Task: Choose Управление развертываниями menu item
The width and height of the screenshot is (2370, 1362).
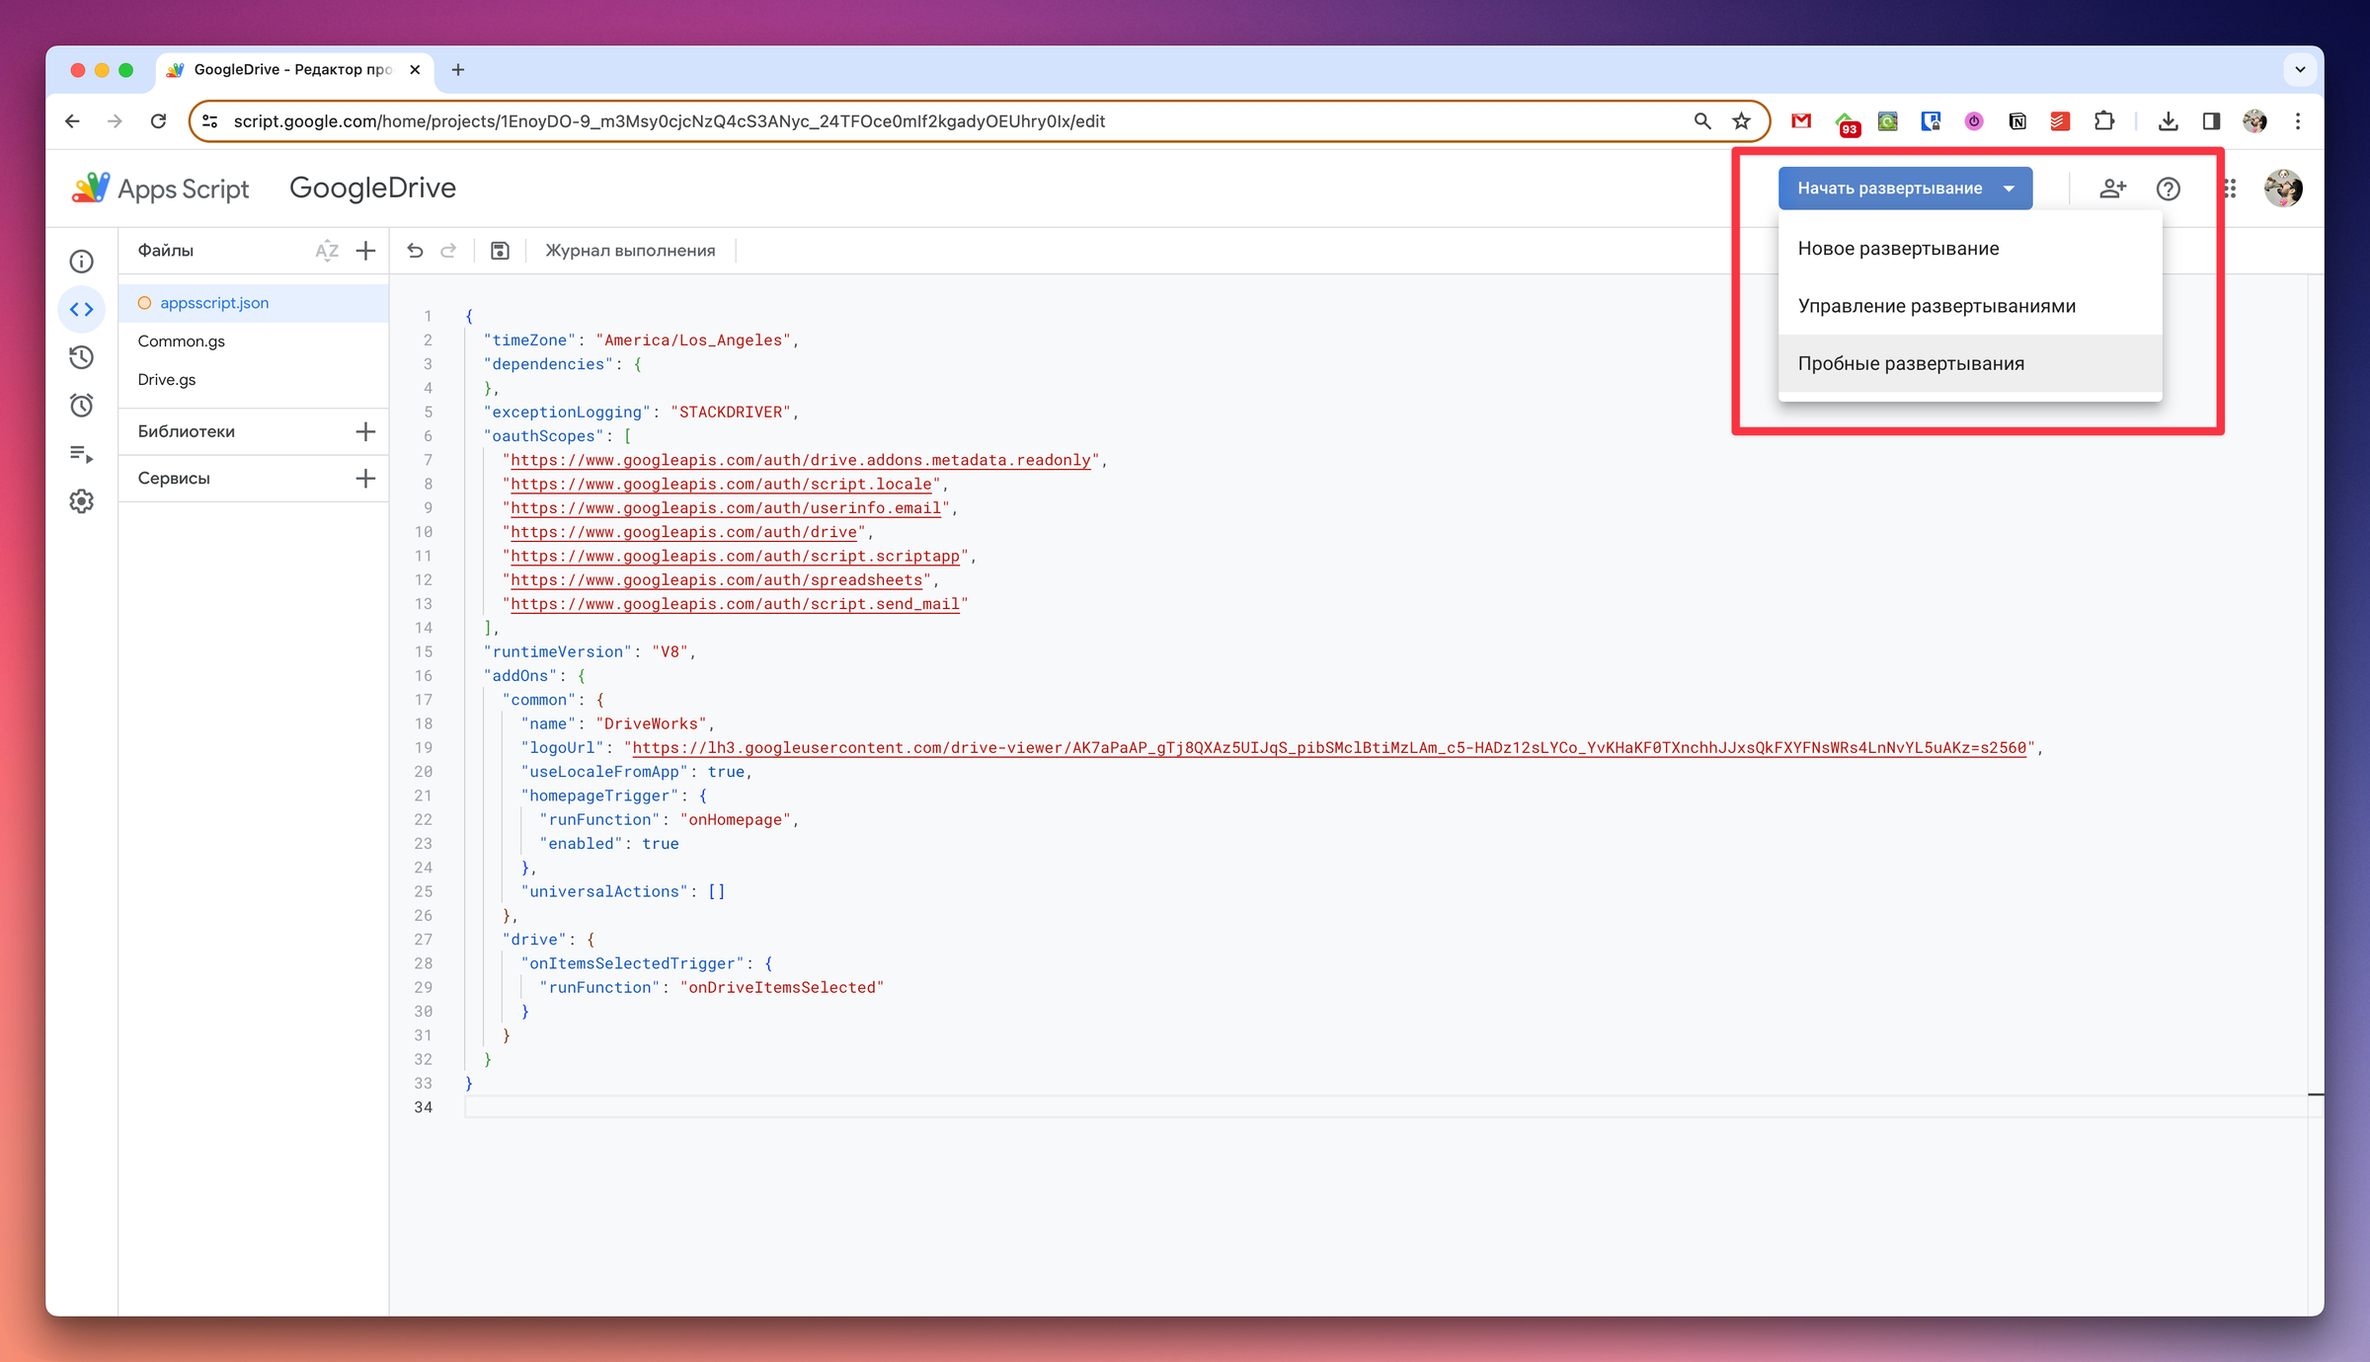Action: [1935, 306]
